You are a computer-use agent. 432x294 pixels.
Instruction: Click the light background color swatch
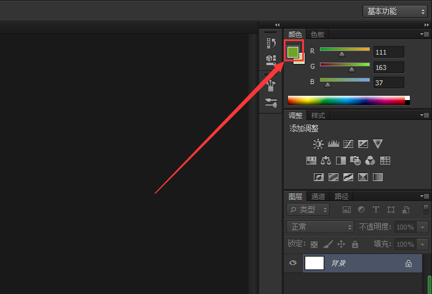[x=302, y=60]
